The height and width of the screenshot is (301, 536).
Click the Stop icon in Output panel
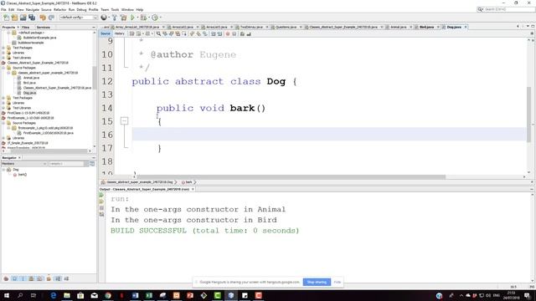(x=101, y=208)
